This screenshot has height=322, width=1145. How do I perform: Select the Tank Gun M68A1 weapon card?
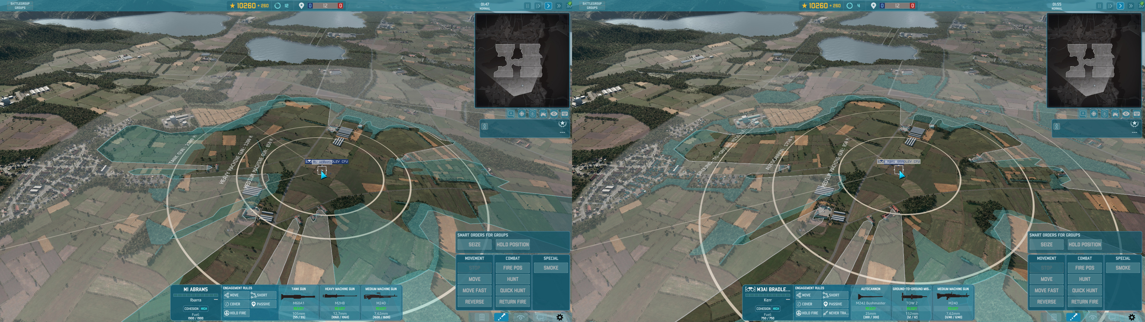[x=299, y=302]
